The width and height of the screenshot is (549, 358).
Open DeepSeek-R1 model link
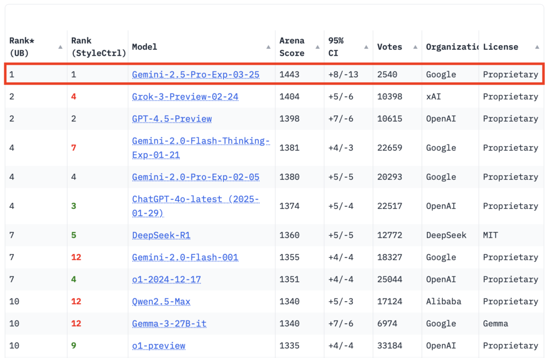[161, 235]
